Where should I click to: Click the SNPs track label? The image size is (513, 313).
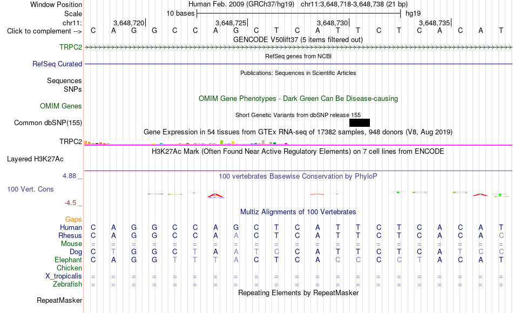(73, 89)
